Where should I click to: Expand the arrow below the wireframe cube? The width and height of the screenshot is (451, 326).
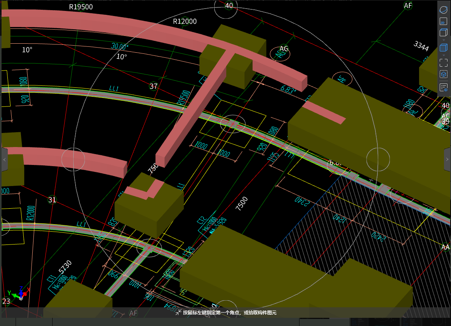[x=444, y=40]
